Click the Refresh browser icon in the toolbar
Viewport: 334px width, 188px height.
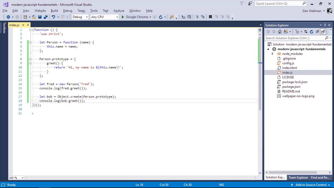point(161,17)
